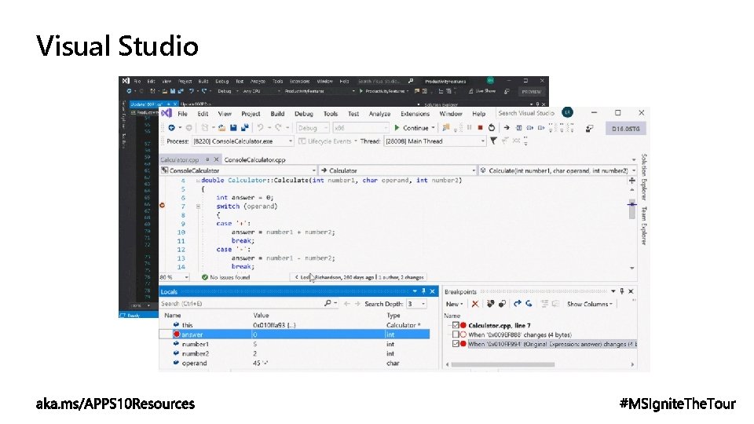The height and width of the screenshot is (424, 754).
Task: Uncheck the 0x010FF994 data breakpoint checkbox
Action: tap(456, 344)
